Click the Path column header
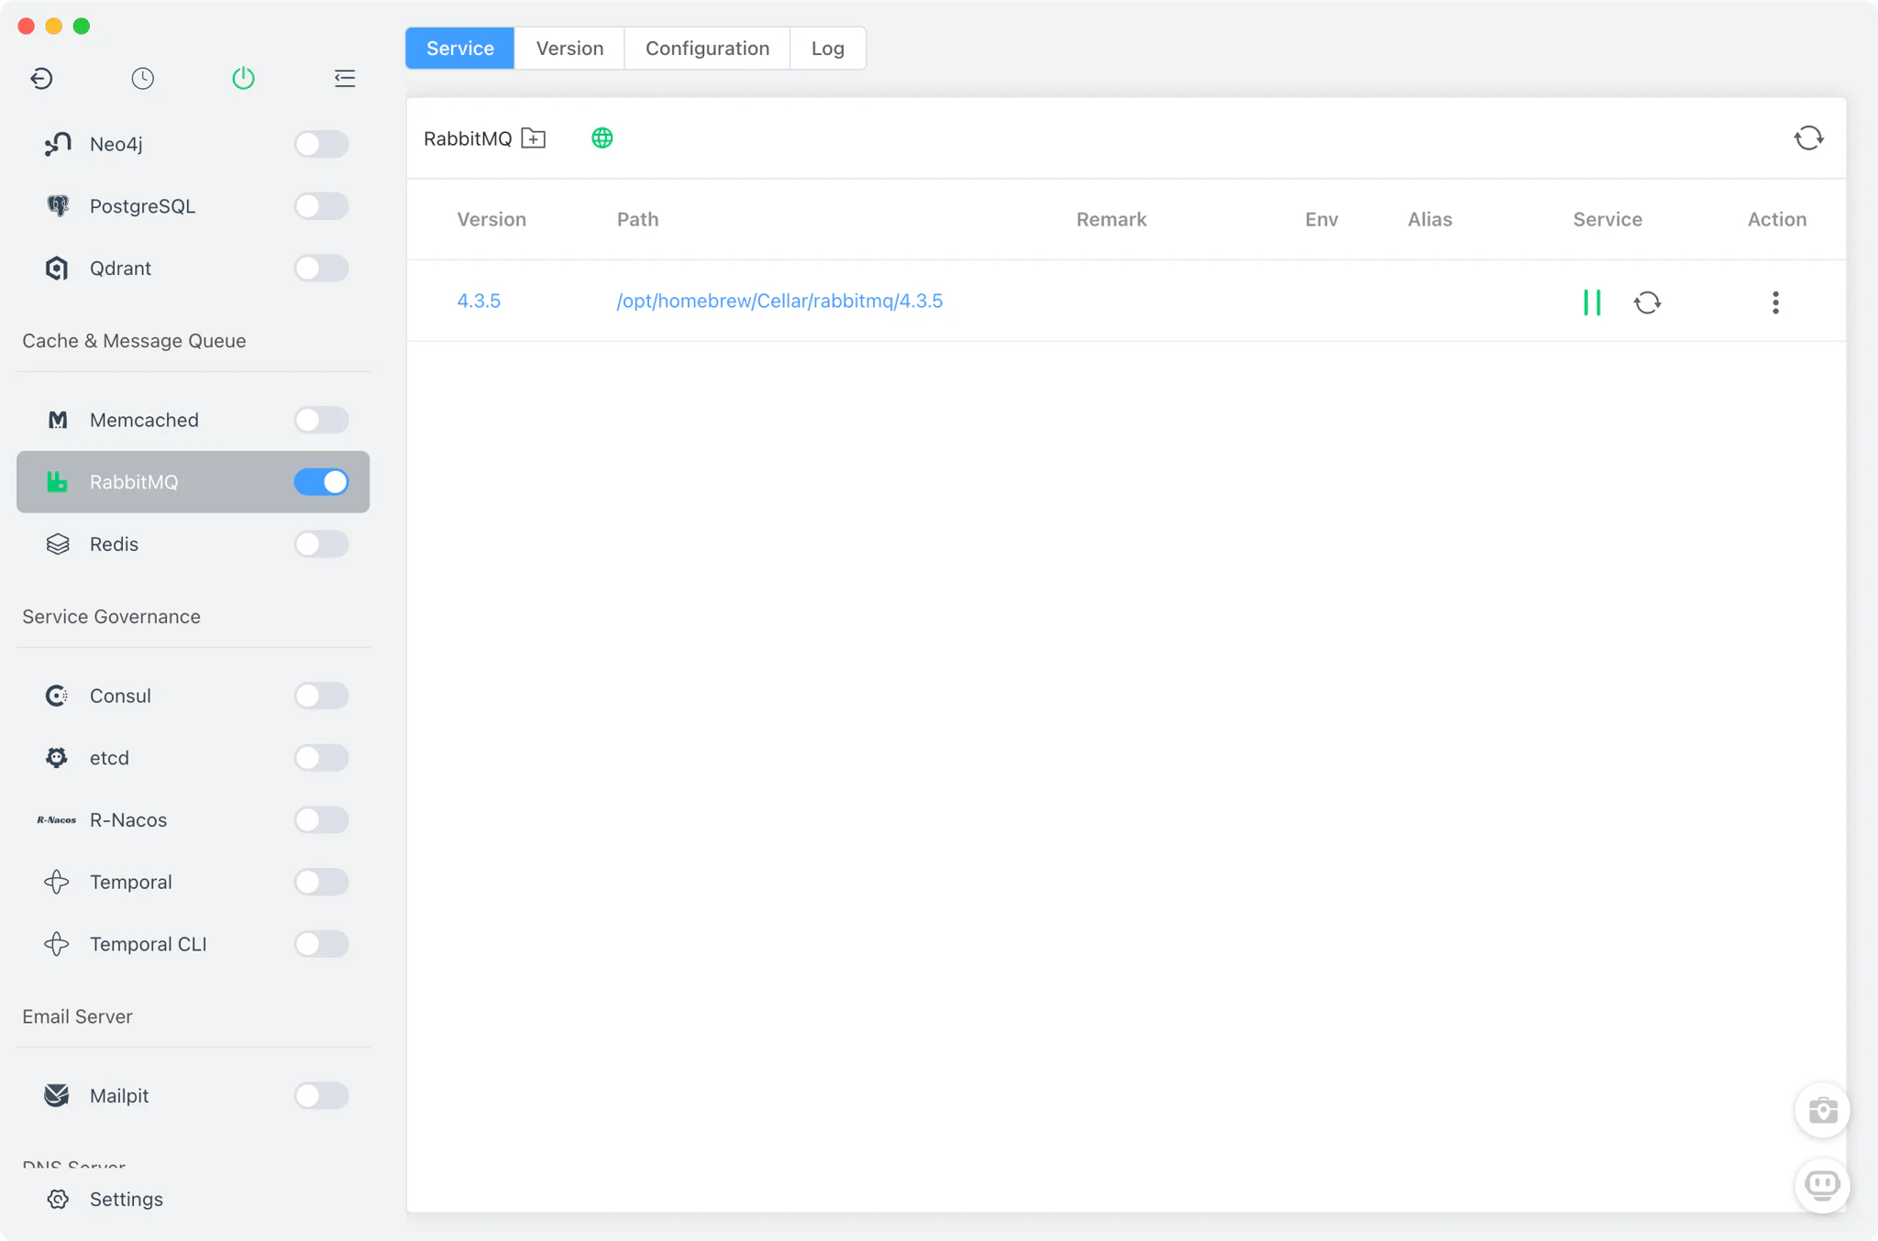Image resolution: width=1878 pixels, height=1241 pixels. pos(637,219)
